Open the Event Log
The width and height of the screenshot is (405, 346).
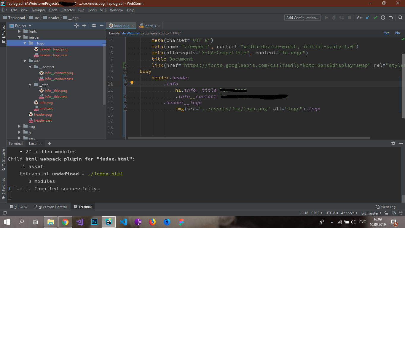[x=385, y=207]
